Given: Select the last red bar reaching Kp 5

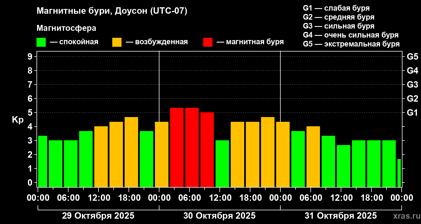Looking at the screenshot, I should tap(207, 150).
